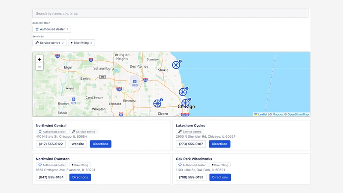Image resolution: width=343 pixels, height=193 pixels.
Task: Click Northwind Central's Service centre badge
Action: 84,132
